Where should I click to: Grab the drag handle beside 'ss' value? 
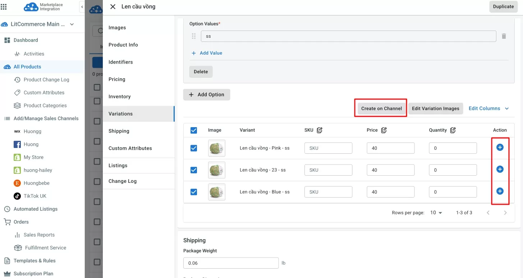(x=194, y=36)
